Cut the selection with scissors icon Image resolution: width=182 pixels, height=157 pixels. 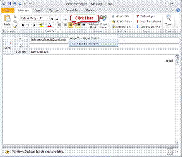click(15, 16)
